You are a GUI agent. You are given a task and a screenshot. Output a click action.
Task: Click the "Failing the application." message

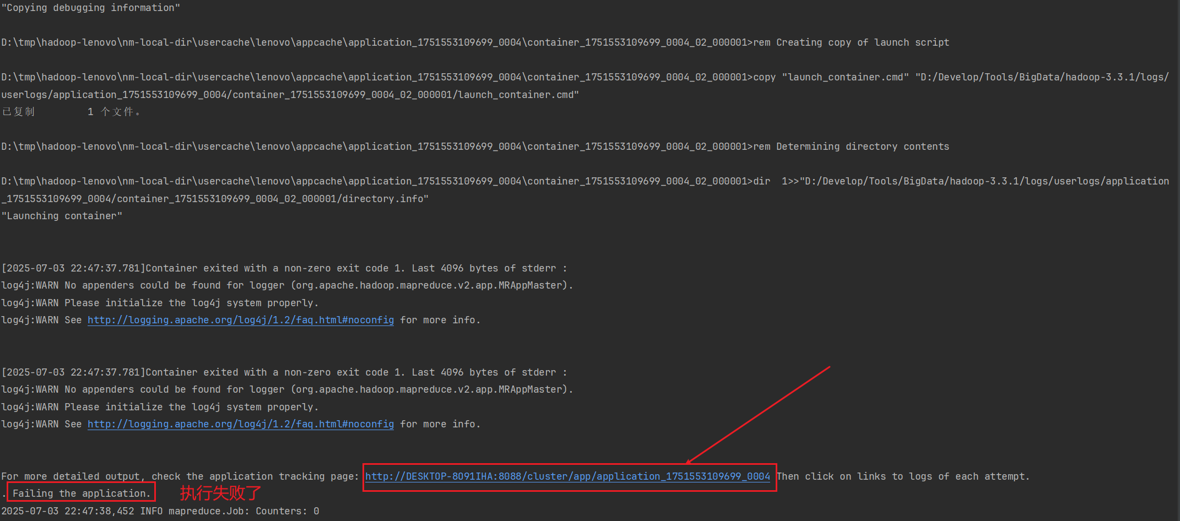tap(82, 493)
